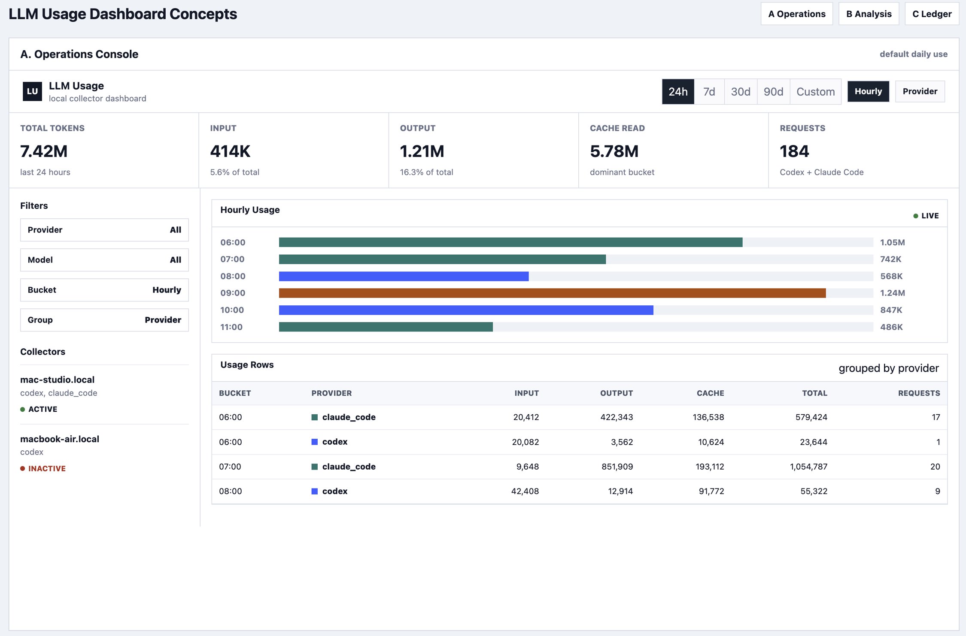Click the 486K value beside 11:00 bar
Viewport: 966px width, 636px height.
[891, 327]
